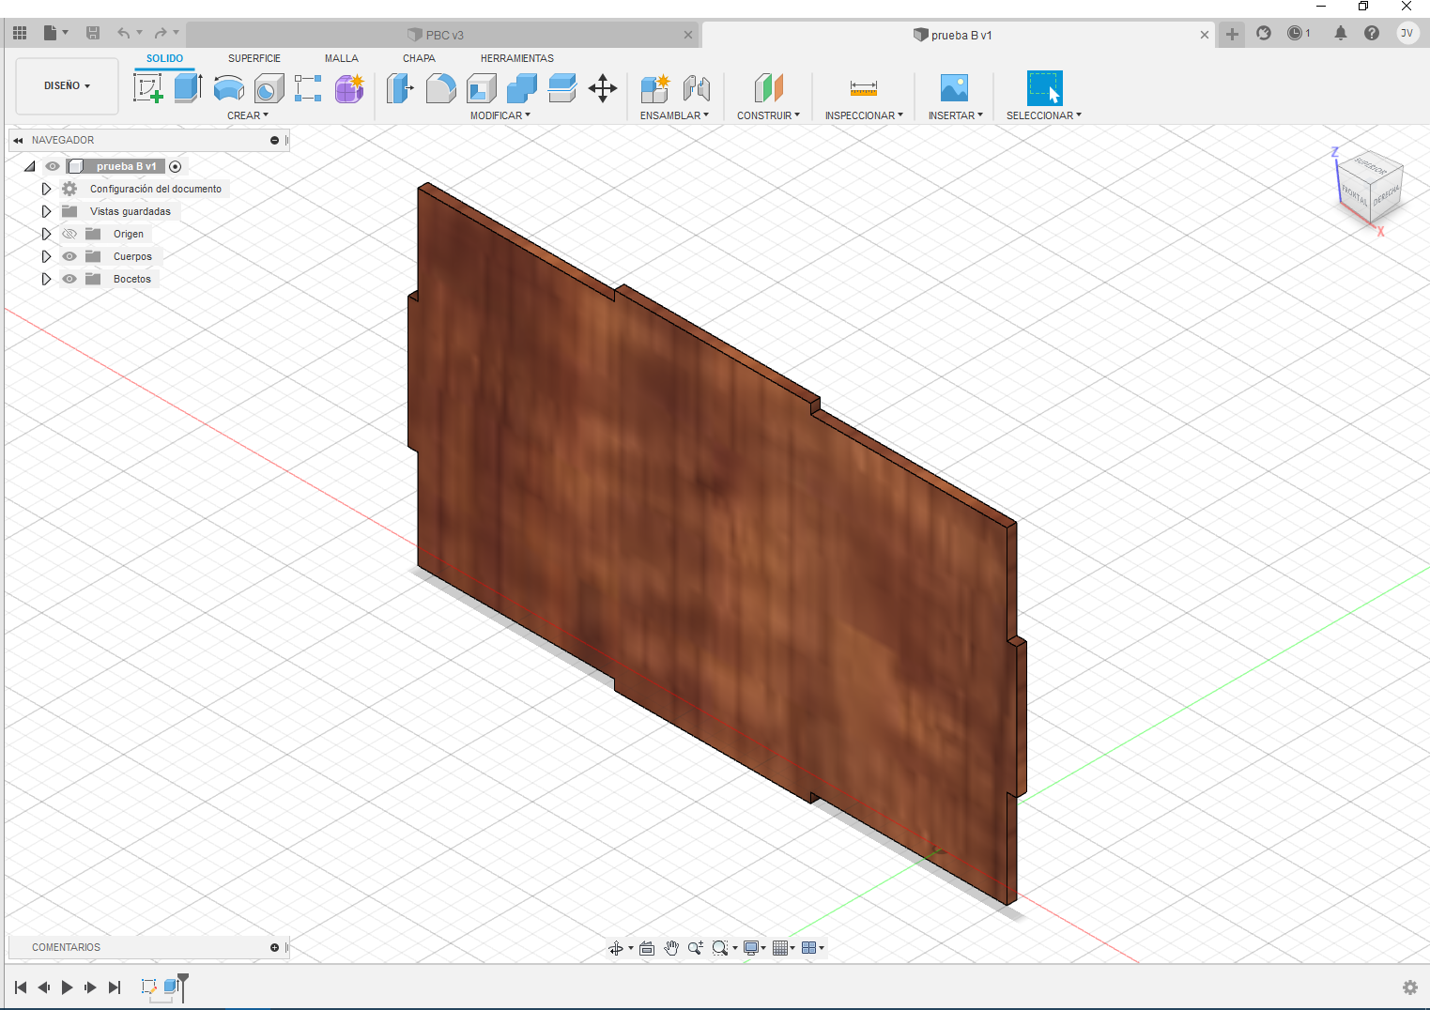The width and height of the screenshot is (1430, 1010).
Task: Click the Offset Face tool icon
Action: pos(561,88)
